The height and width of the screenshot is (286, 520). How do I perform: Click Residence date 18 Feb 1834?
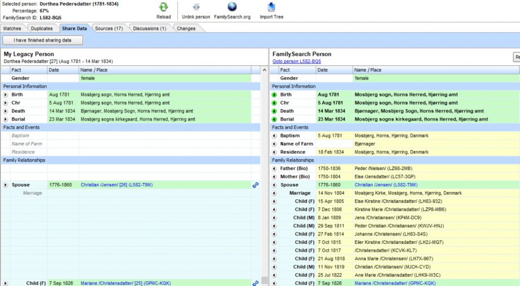point(331,152)
